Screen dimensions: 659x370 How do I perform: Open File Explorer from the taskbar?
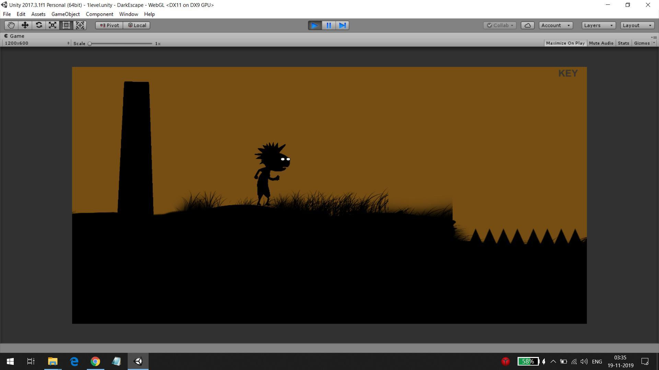click(x=53, y=361)
